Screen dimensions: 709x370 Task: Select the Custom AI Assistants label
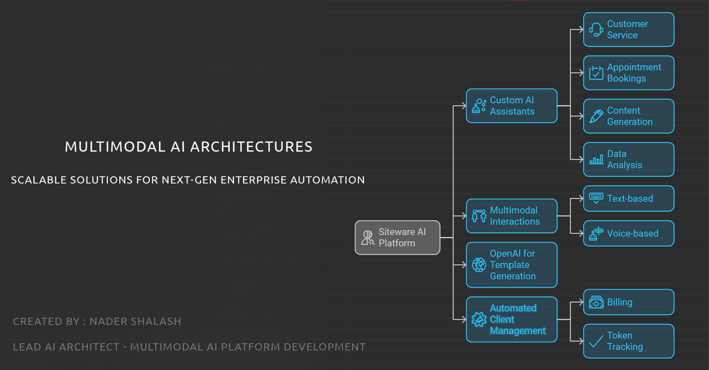pos(512,106)
